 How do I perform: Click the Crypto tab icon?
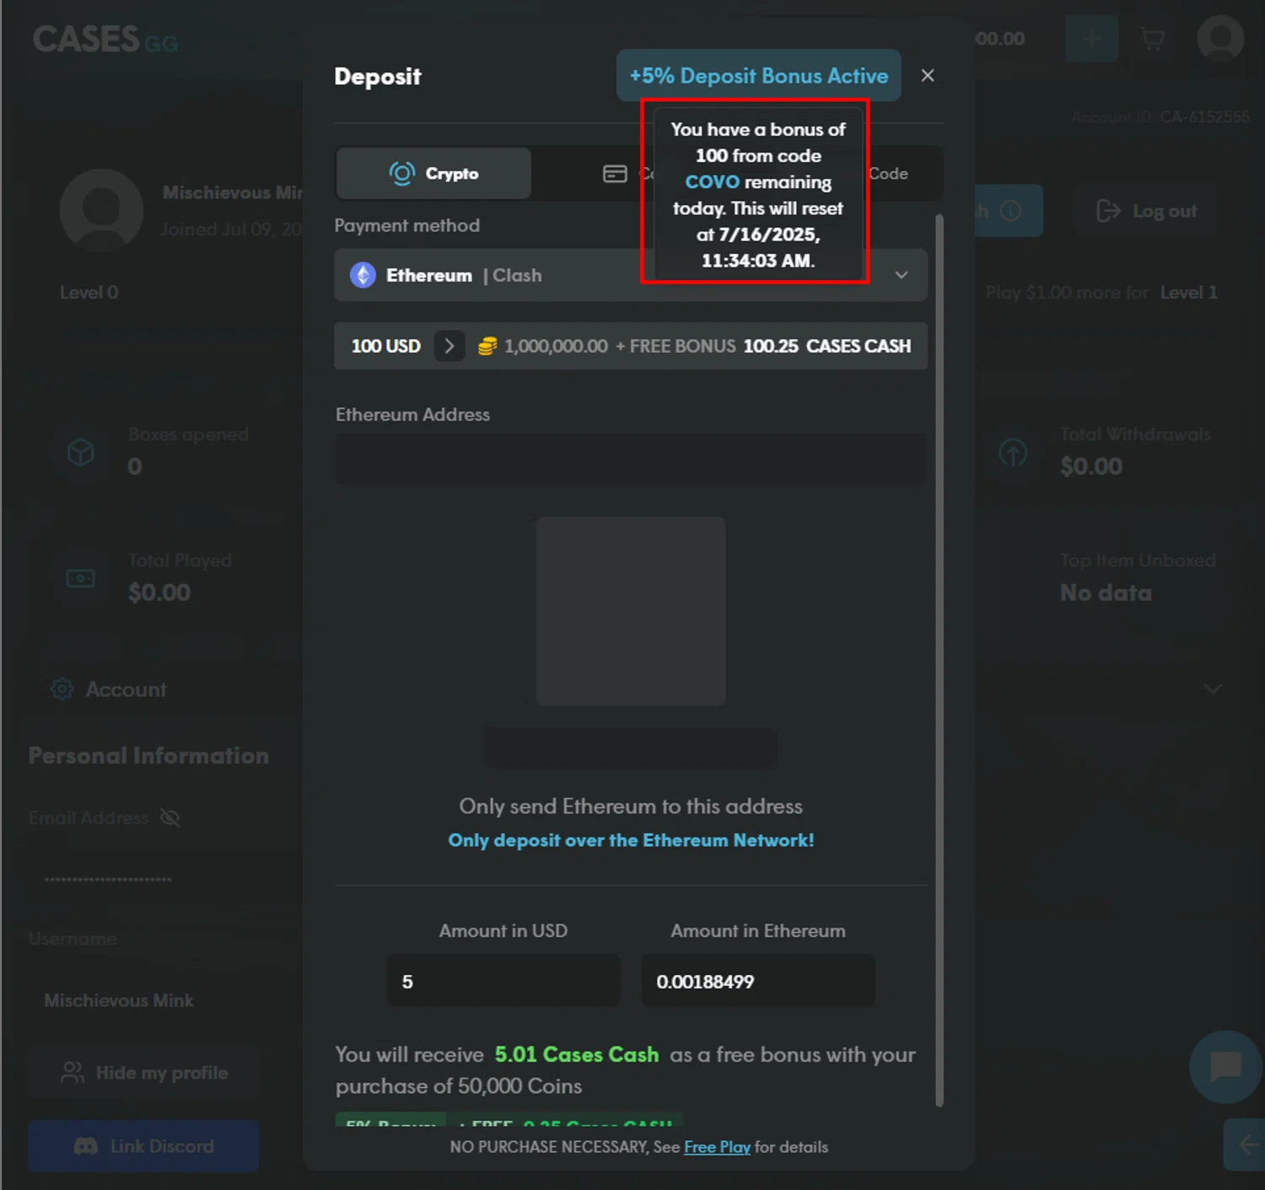point(402,174)
